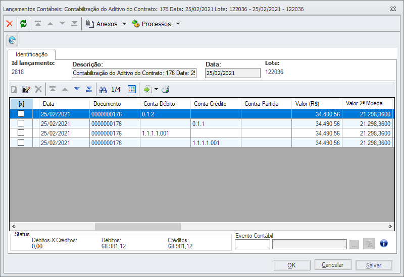Screen dimensions: 404x277
Task: Sort by the Contra Partida column header
Action: click(x=267, y=104)
